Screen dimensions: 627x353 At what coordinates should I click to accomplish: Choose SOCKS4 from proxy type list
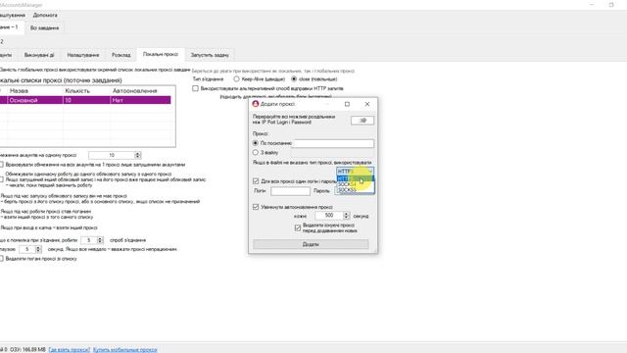(355, 184)
